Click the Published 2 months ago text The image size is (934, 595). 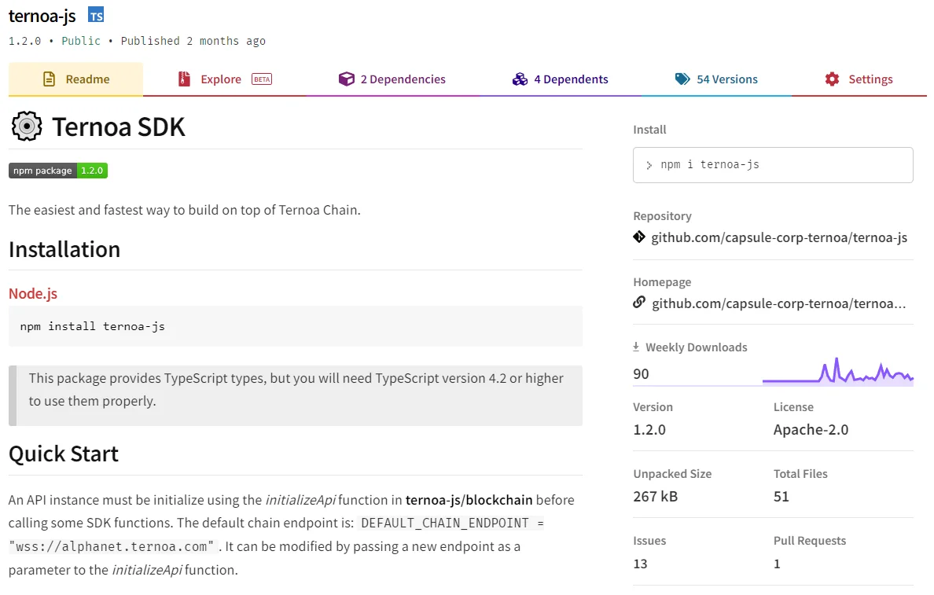coord(193,41)
